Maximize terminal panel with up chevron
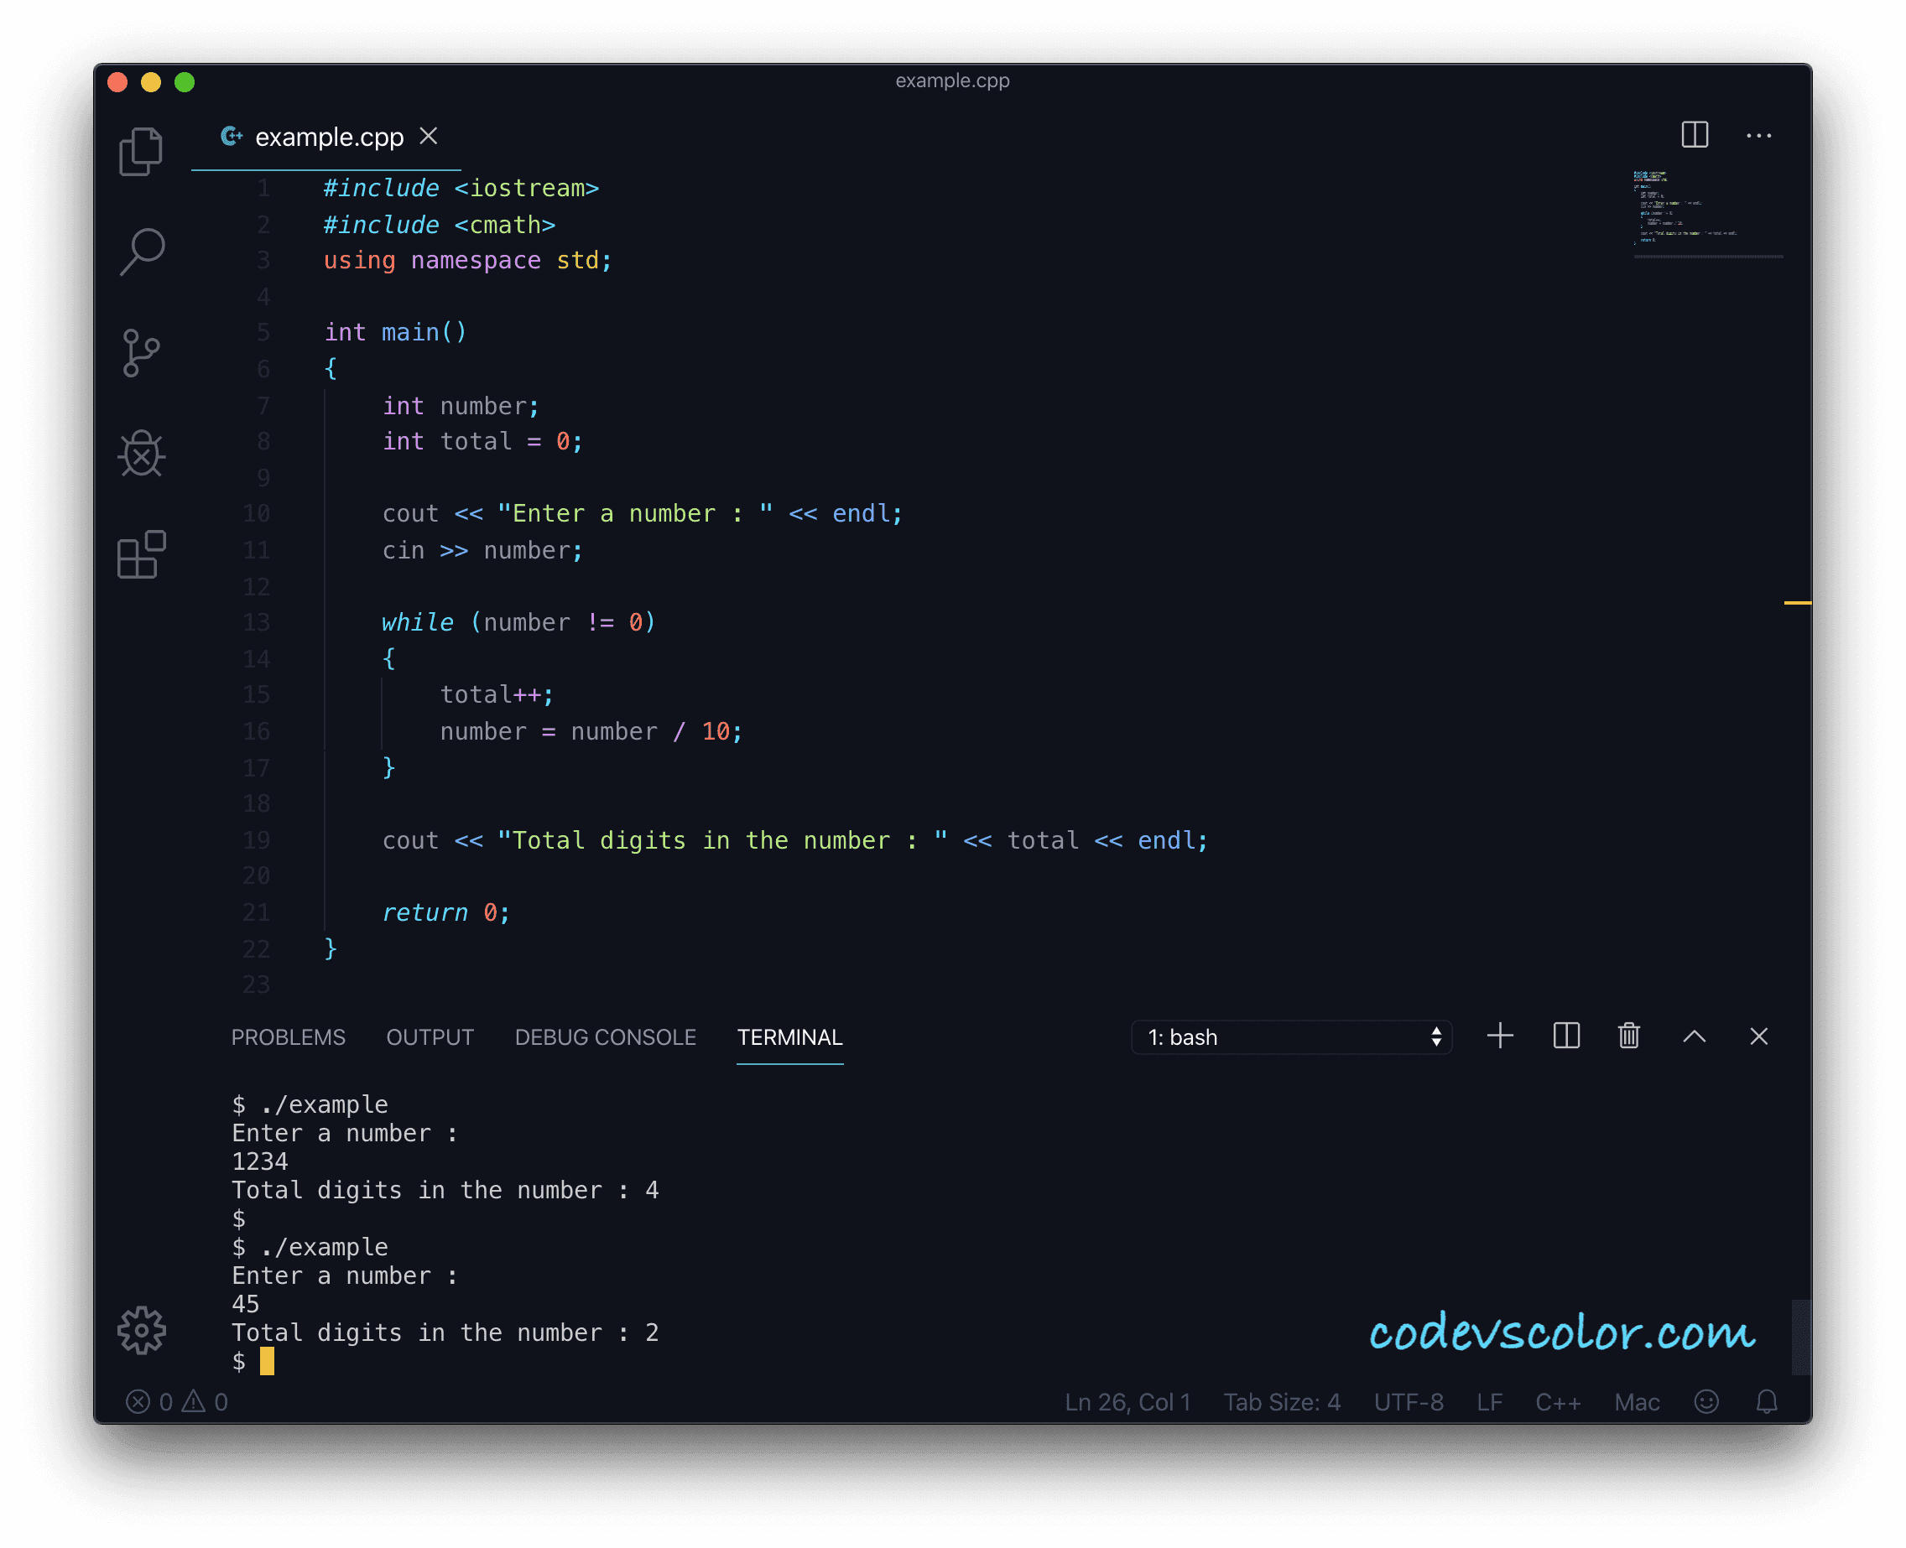Screen dimensions: 1906x1548 coord(1694,1036)
